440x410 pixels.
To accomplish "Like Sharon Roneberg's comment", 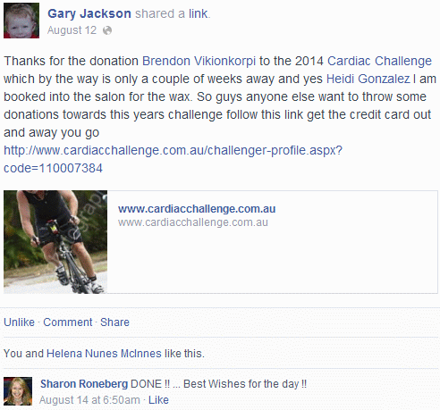I will point(158,400).
